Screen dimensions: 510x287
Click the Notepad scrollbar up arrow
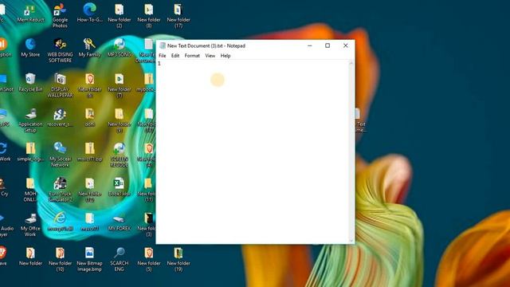[x=351, y=63]
